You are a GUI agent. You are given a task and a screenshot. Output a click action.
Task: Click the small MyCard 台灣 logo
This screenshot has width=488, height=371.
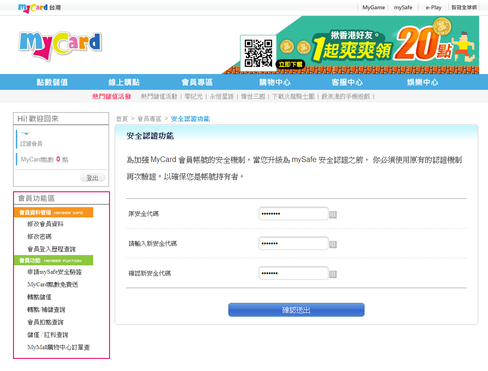[x=39, y=8]
